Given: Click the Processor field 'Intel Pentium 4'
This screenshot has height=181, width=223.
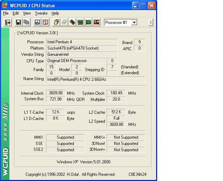Looking at the screenshot, I should (82, 42).
